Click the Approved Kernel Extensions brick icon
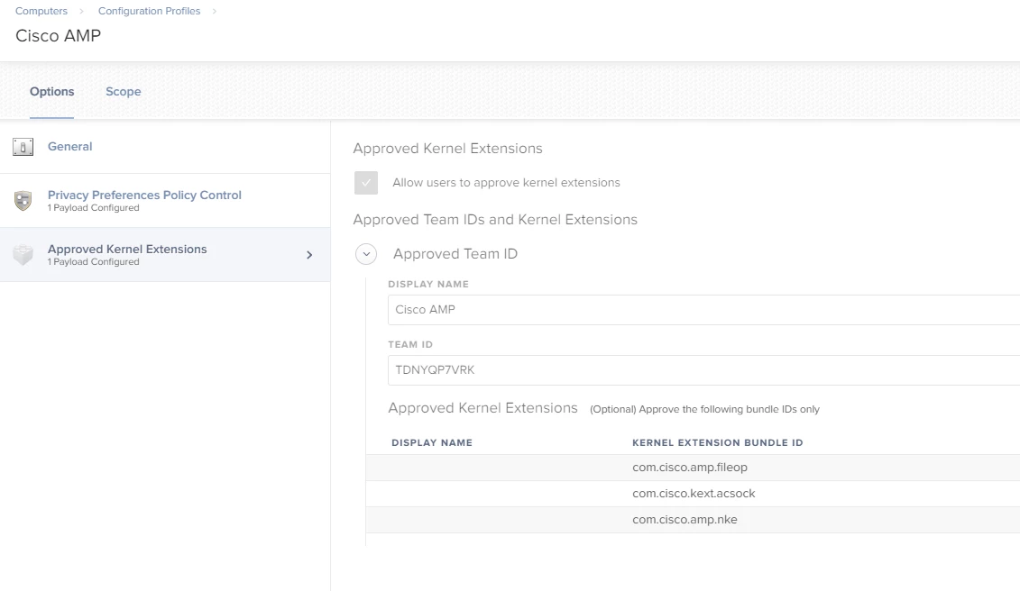 click(x=23, y=254)
